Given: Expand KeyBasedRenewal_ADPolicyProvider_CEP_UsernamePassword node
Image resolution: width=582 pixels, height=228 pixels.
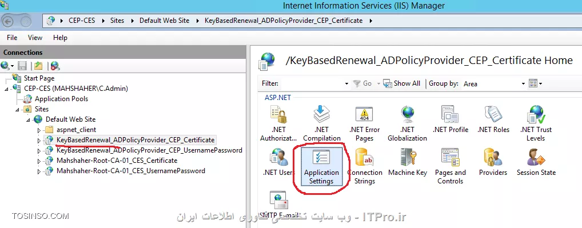Looking at the screenshot, I should (39, 151).
